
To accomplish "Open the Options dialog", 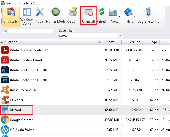I will click(x=73, y=16).
